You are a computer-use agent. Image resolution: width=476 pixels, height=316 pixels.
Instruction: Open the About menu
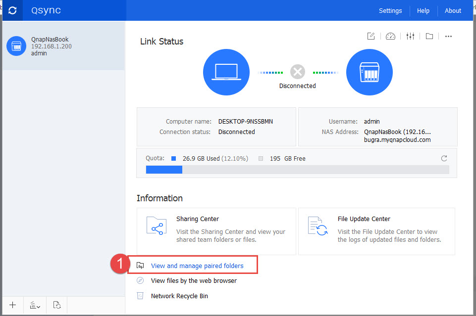453,11
